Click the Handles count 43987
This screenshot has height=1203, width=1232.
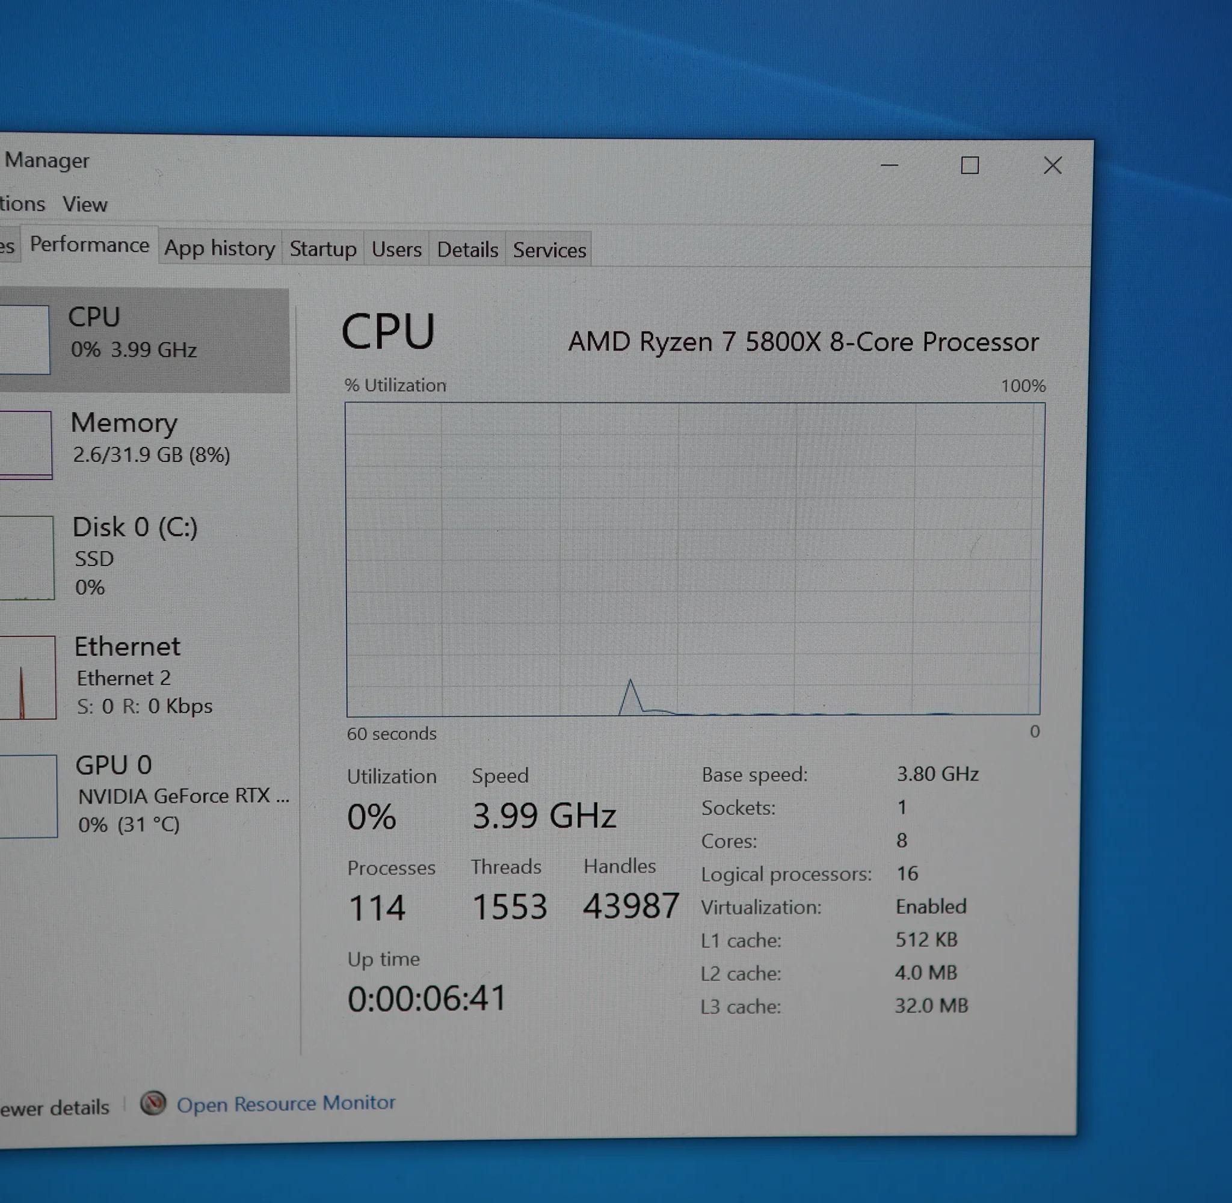[630, 906]
